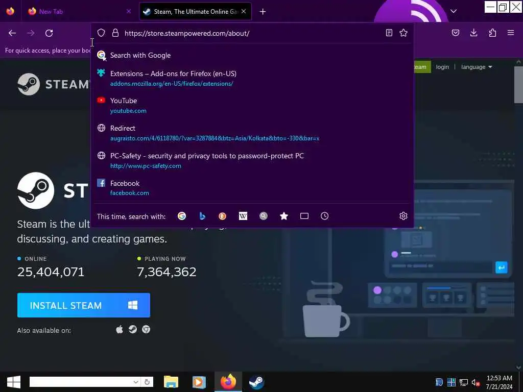The width and height of the screenshot is (523, 392).
Task: Open File Explorer from the taskbar
Action: tap(171, 382)
